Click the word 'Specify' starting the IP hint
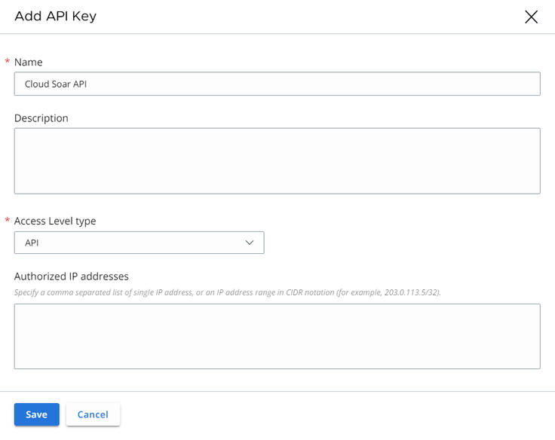 point(26,292)
